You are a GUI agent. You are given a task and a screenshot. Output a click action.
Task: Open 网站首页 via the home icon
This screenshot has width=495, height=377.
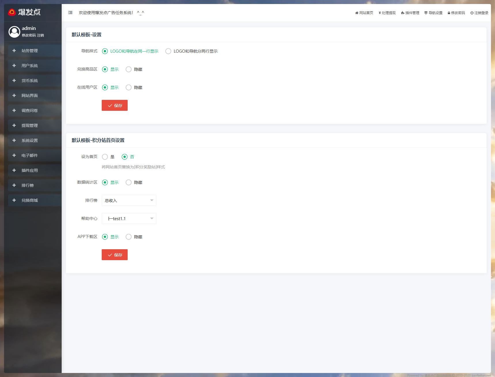[357, 13]
